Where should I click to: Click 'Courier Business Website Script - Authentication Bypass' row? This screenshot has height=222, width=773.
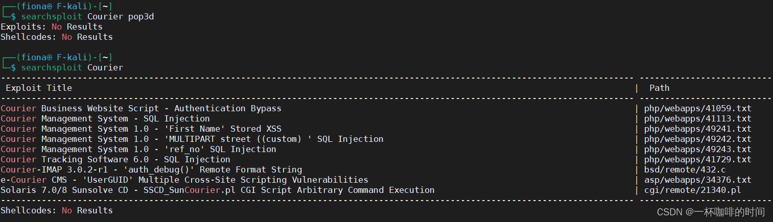(141, 108)
